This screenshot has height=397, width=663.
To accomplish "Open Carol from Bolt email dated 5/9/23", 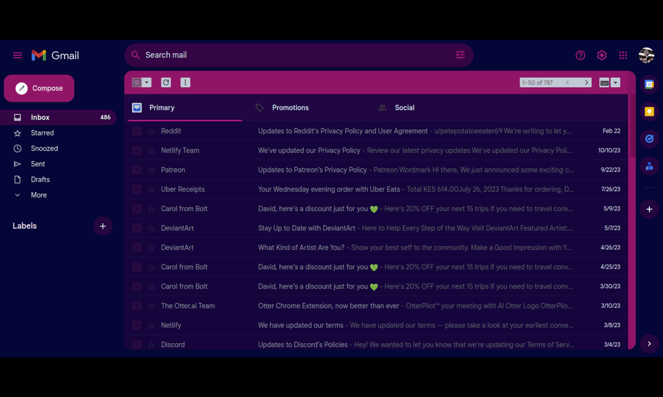I will coord(376,208).
